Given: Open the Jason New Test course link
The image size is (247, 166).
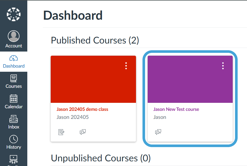Looking at the screenshot, I should tap(176, 109).
